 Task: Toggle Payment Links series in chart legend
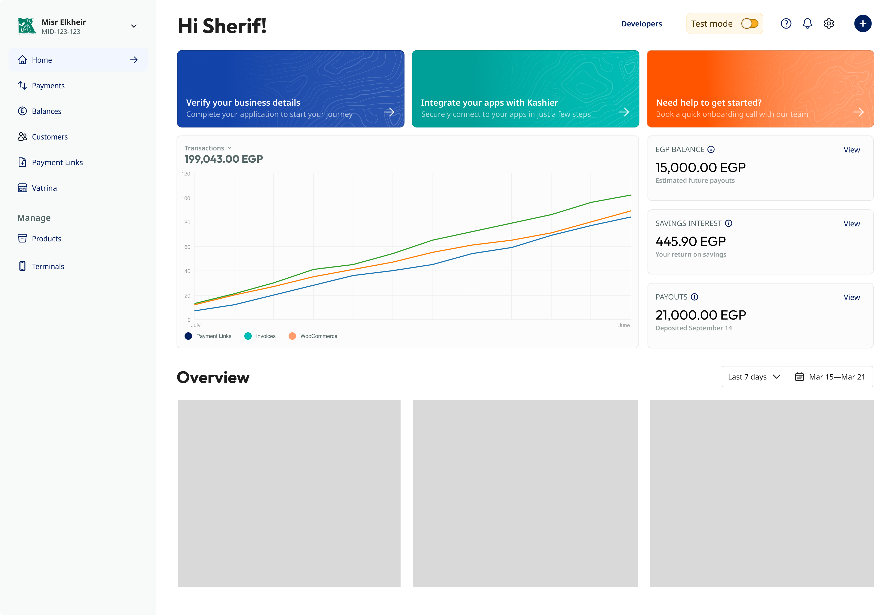pyautogui.click(x=208, y=336)
